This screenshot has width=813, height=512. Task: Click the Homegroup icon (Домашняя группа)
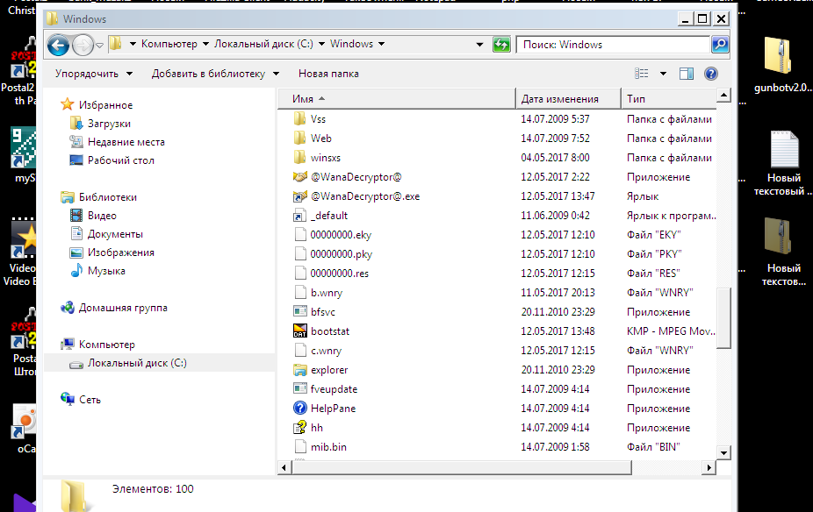(x=68, y=308)
